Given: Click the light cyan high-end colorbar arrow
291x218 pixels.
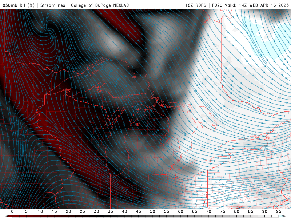Looking at the screenshot, I should [x=283, y=216].
